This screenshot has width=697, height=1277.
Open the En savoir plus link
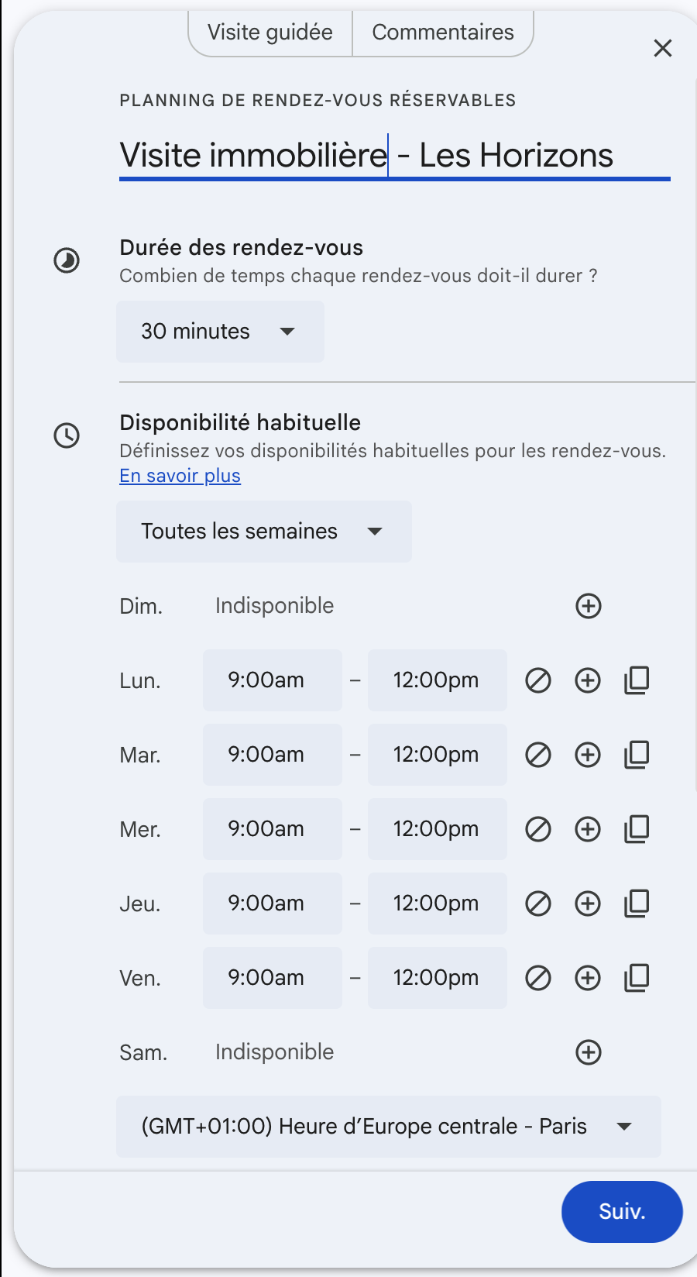pyautogui.click(x=180, y=476)
